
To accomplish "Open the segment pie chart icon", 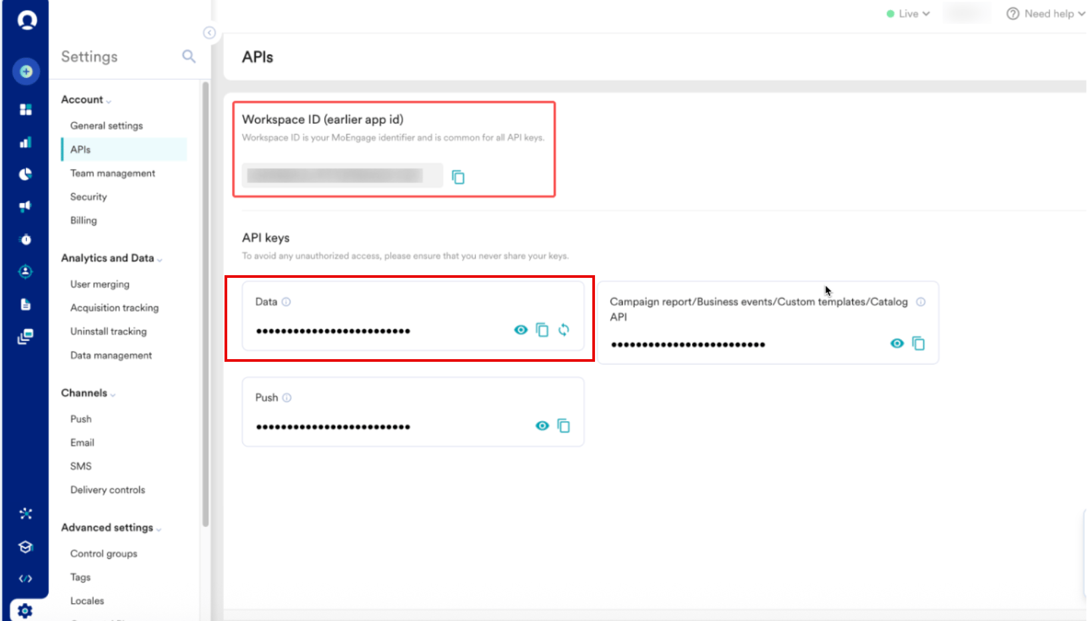I will click(26, 174).
